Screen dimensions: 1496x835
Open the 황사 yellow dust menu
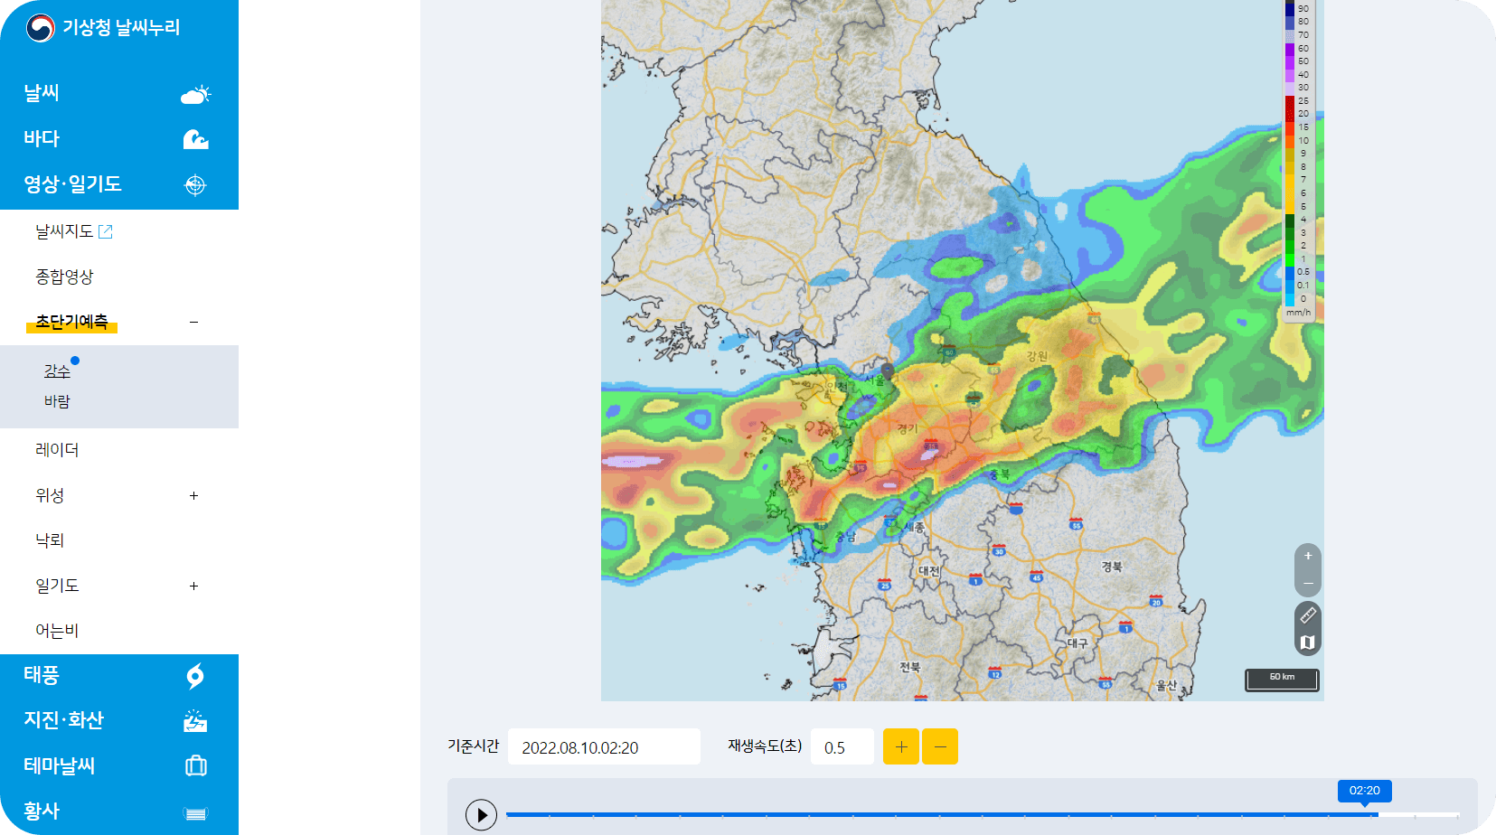(x=42, y=811)
